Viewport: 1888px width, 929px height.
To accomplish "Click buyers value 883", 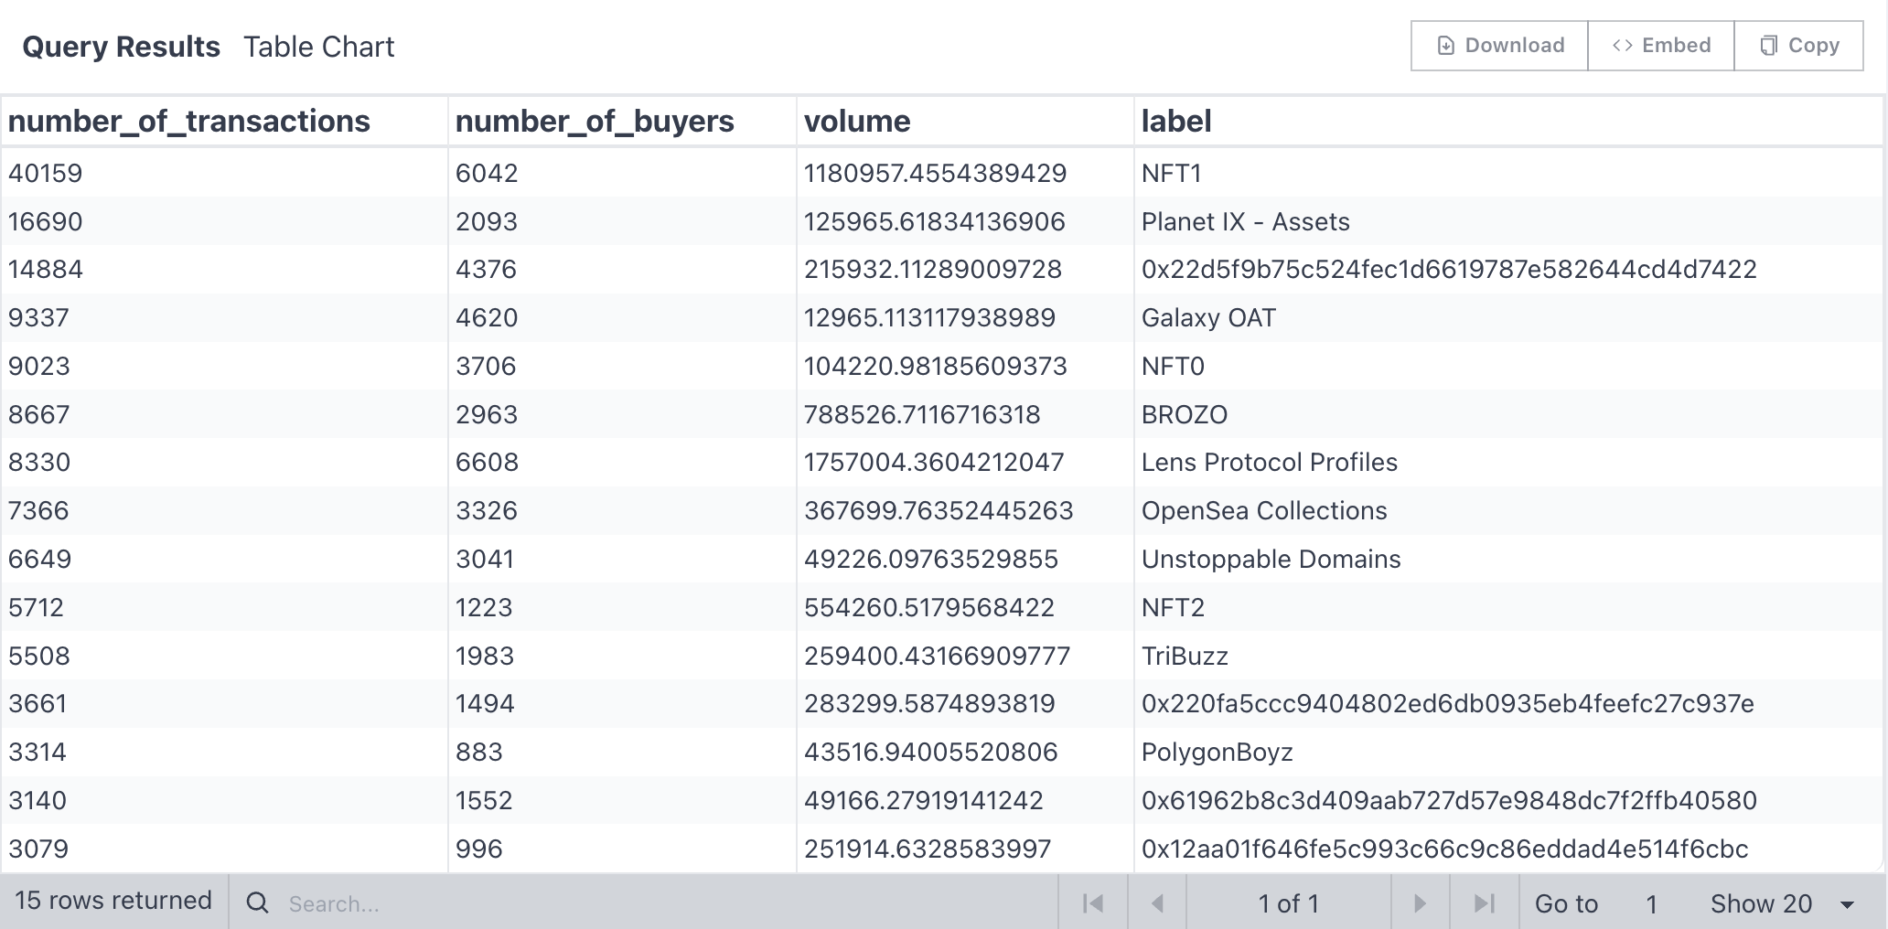I will 478,752.
